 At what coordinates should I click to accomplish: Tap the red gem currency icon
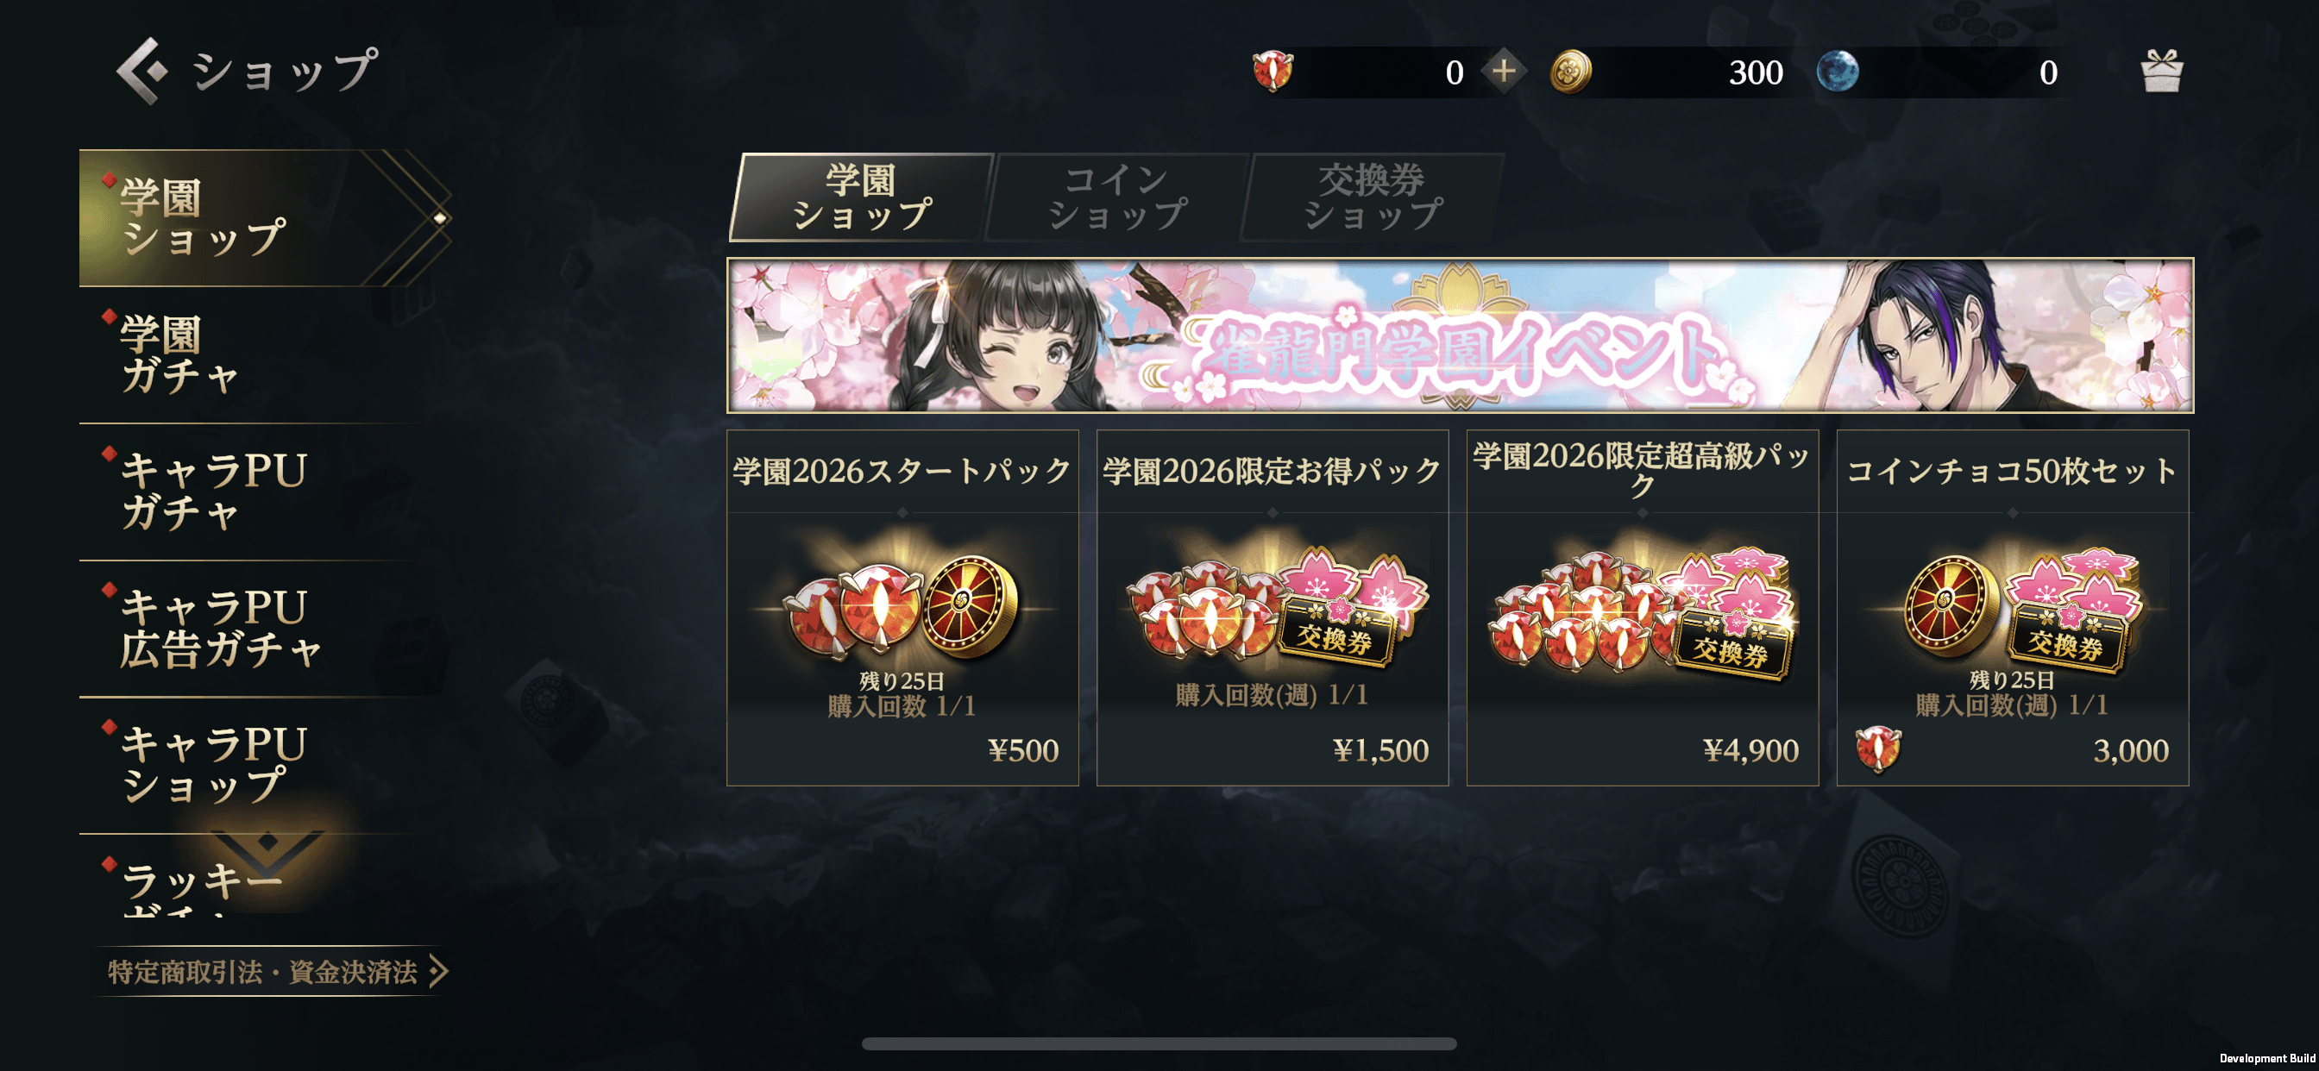click(x=1273, y=71)
